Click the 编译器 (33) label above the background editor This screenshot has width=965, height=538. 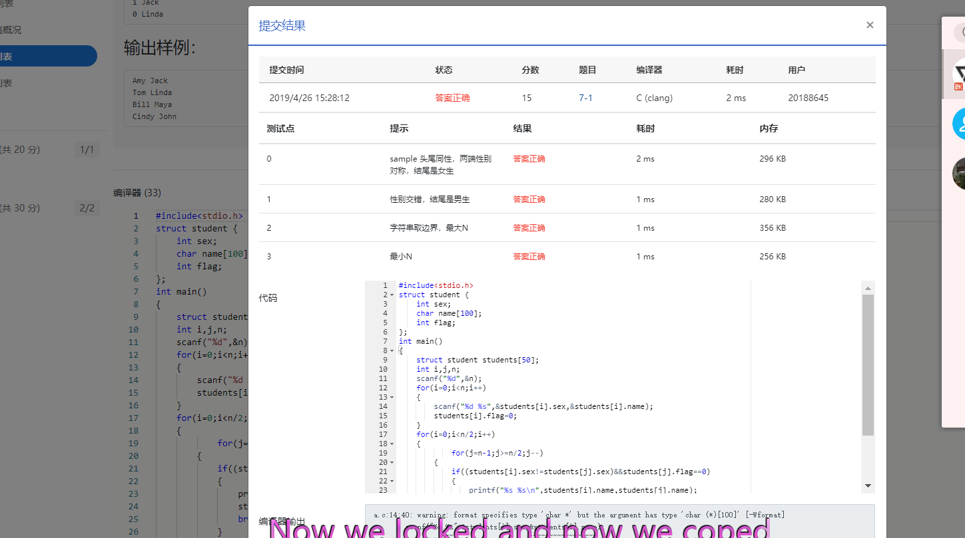coord(137,193)
